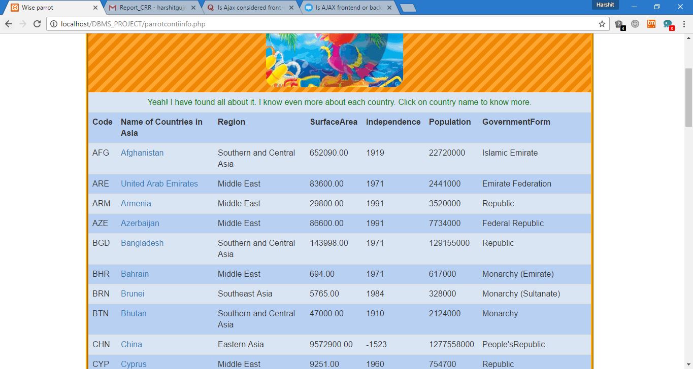
Task: Open Azerbaijan country link
Action: [x=140, y=223]
